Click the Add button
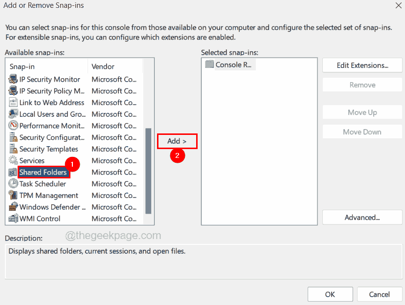This screenshot has height=305, width=405. (x=177, y=141)
